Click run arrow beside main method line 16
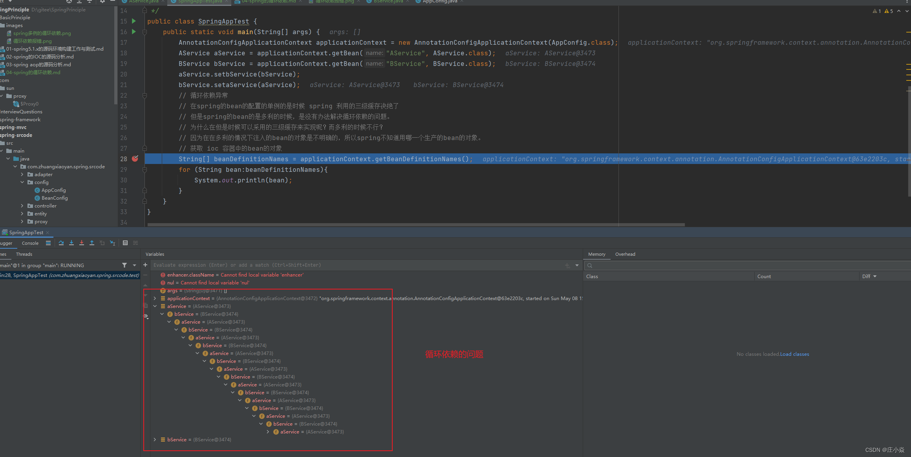911x457 pixels. (x=134, y=32)
